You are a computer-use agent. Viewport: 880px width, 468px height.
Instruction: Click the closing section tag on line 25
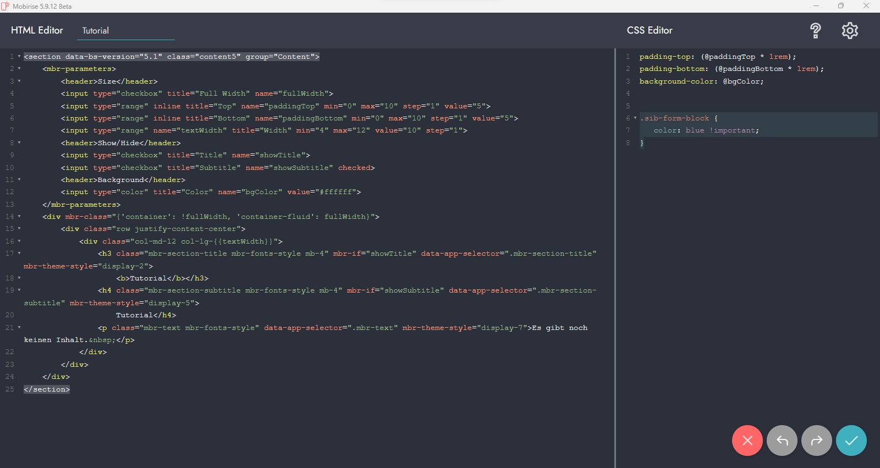pos(47,389)
